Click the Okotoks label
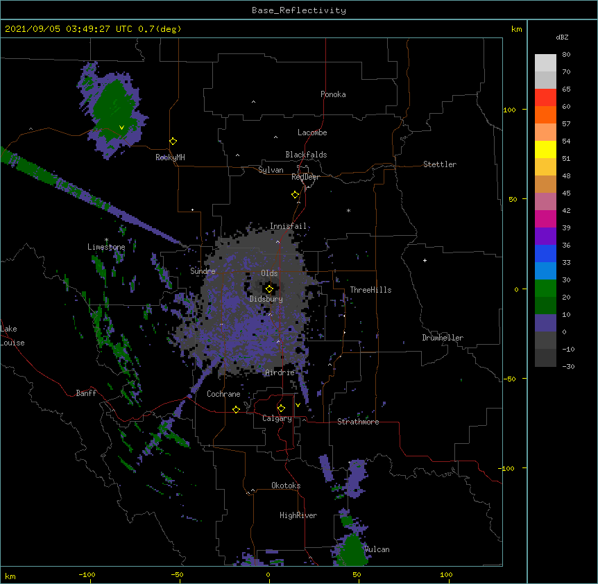Viewport: 598px width, 584px height. pyautogui.click(x=286, y=486)
